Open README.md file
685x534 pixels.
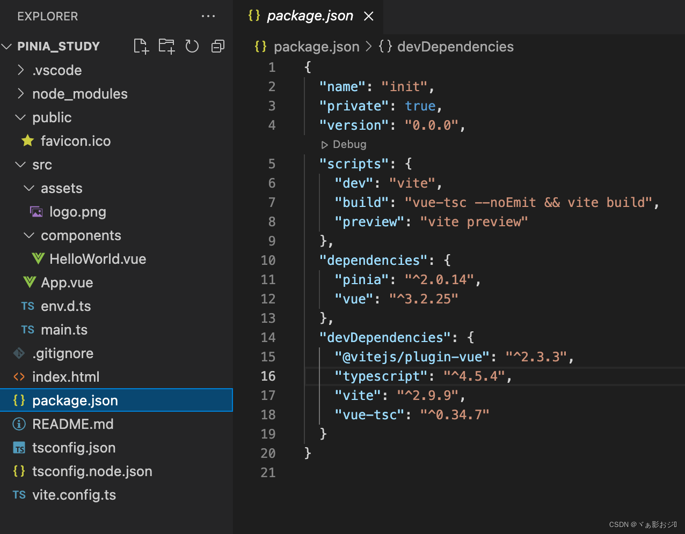click(73, 424)
